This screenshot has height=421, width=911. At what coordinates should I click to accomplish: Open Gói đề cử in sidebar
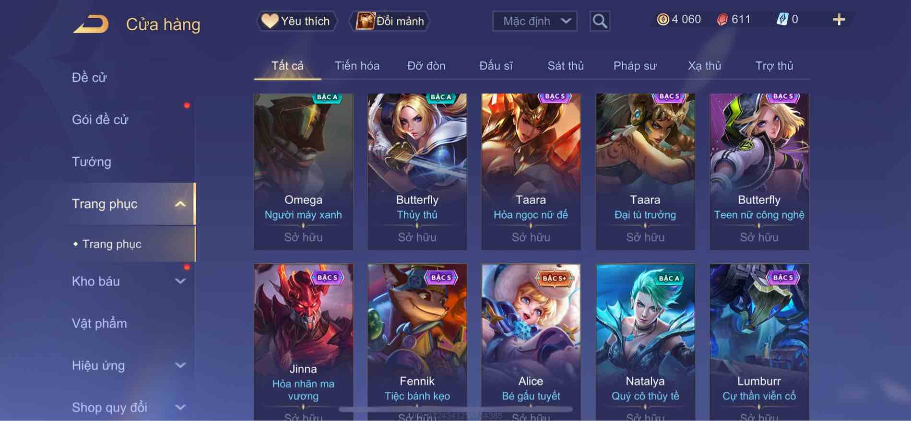click(x=100, y=119)
